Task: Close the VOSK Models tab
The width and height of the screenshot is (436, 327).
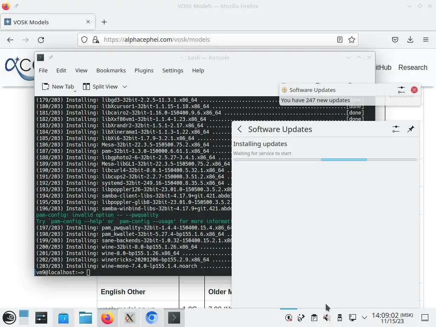Action: click(x=88, y=22)
